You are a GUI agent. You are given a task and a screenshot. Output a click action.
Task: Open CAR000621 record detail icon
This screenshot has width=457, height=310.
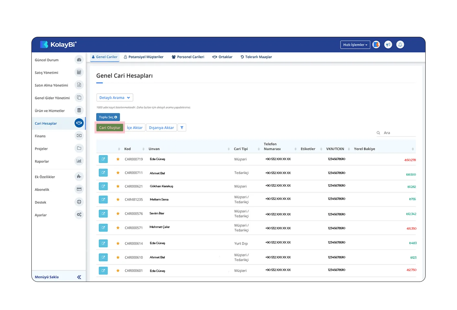pos(103,186)
